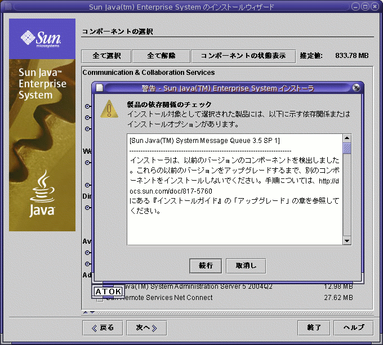Click the scrollbar thumb in the dependency message box
Viewport: 383px width, 345px height.
click(347, 149)
